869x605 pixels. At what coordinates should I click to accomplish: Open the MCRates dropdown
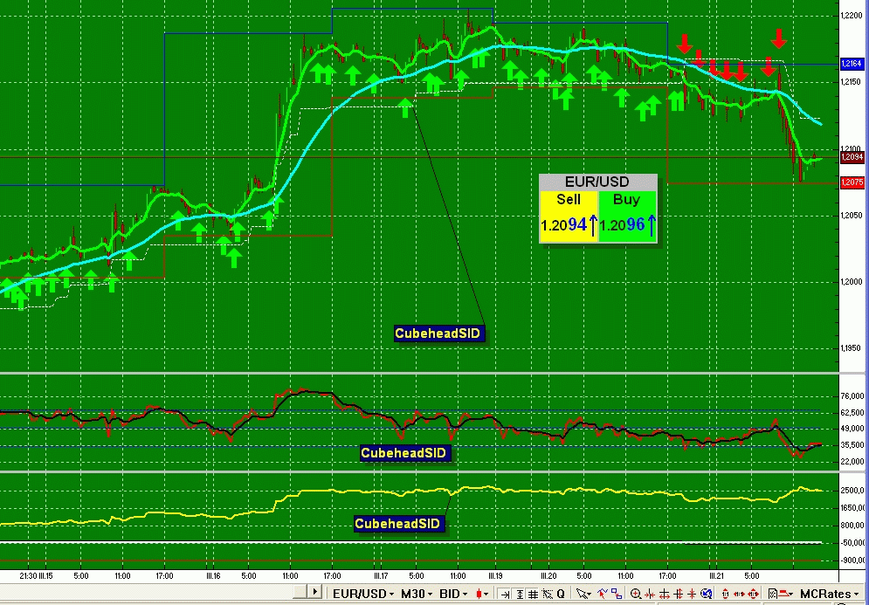(x=830, y=594)
